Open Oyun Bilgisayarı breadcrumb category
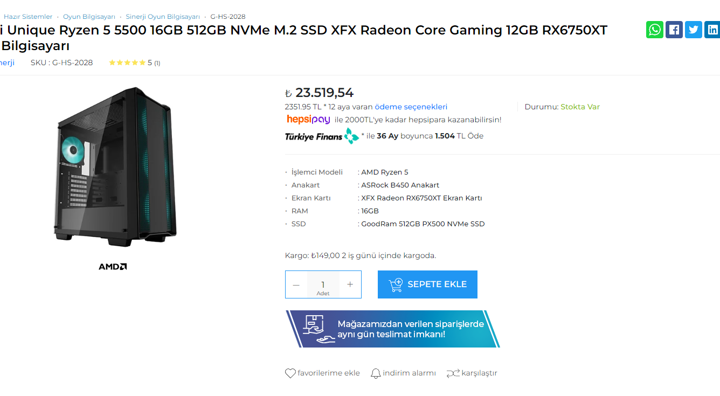The width and height of the screenshot is (720, 396). [88, 17]
